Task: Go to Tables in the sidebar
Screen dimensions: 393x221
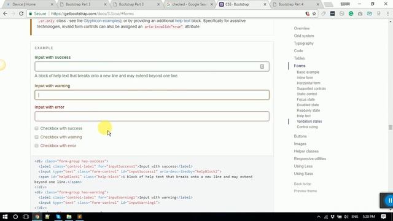Action: [x=299, y=58]
